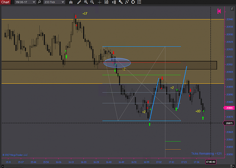The width and height of the screenshot is (236, 168).
Task: Open the 233 Tick interval dropdown
Action: point(54,2)
